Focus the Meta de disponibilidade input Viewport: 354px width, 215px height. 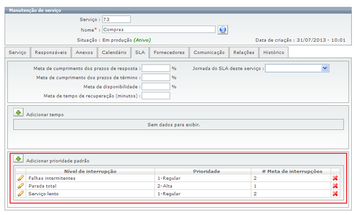click(x=156, y=86)
